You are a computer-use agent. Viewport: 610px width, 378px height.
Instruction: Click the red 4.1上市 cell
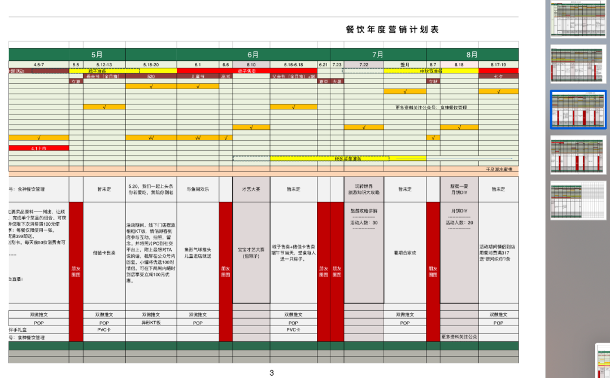[39, 148]
